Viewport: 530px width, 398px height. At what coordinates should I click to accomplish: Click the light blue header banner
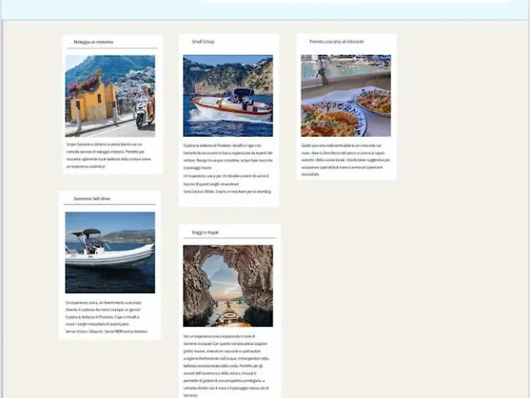tap(96, 10)
